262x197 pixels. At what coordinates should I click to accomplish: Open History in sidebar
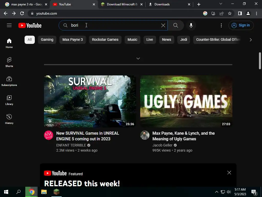click(9, 119)
